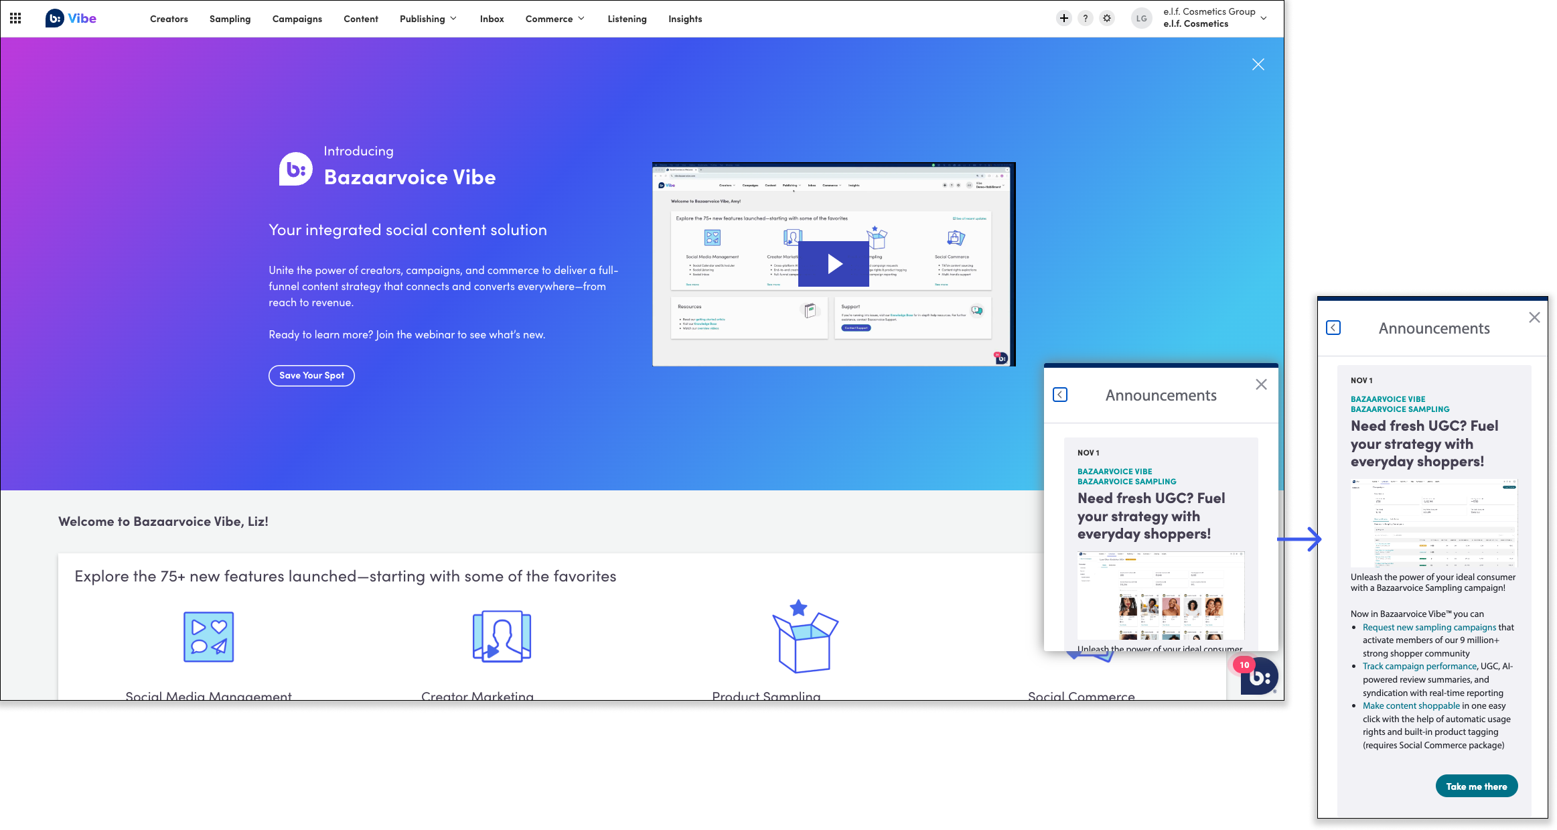This screenshot has width=1557, height=830.
Task: Click the Take me there button
Action: click(x=1476, y=786)
